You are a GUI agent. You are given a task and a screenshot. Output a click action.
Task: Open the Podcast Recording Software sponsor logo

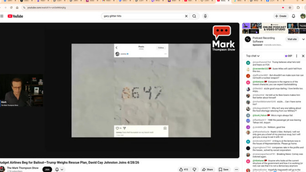point(248,39)
